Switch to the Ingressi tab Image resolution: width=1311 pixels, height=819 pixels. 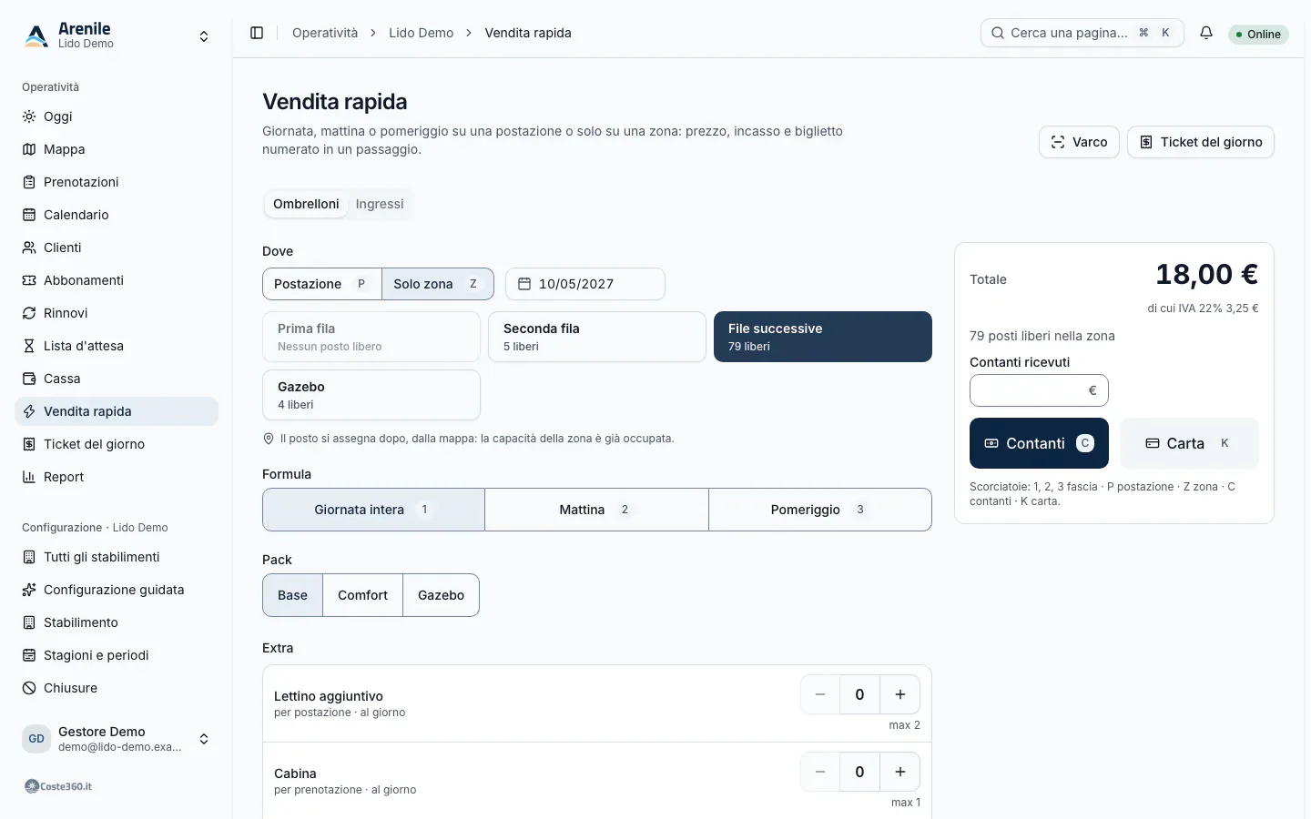tap(380, 204)
